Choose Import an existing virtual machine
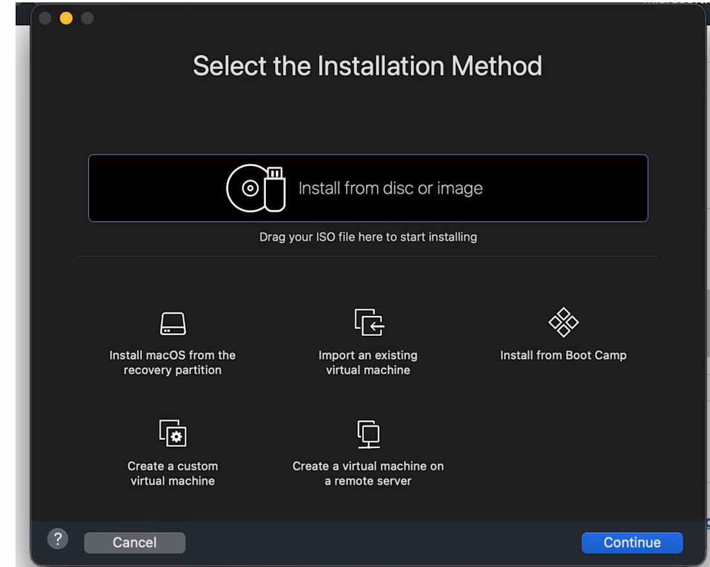This screenshot has height=567, width=710. pyautogui.click(x=368, y=362)
